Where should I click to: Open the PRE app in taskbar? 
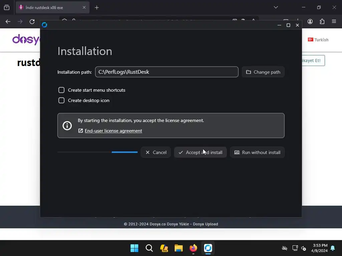[164, 248]
